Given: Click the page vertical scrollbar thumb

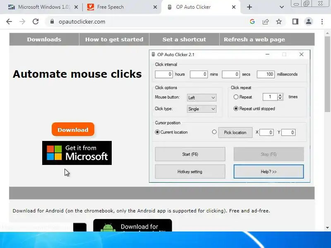Looking at the screenshot, I should (327, 74).
